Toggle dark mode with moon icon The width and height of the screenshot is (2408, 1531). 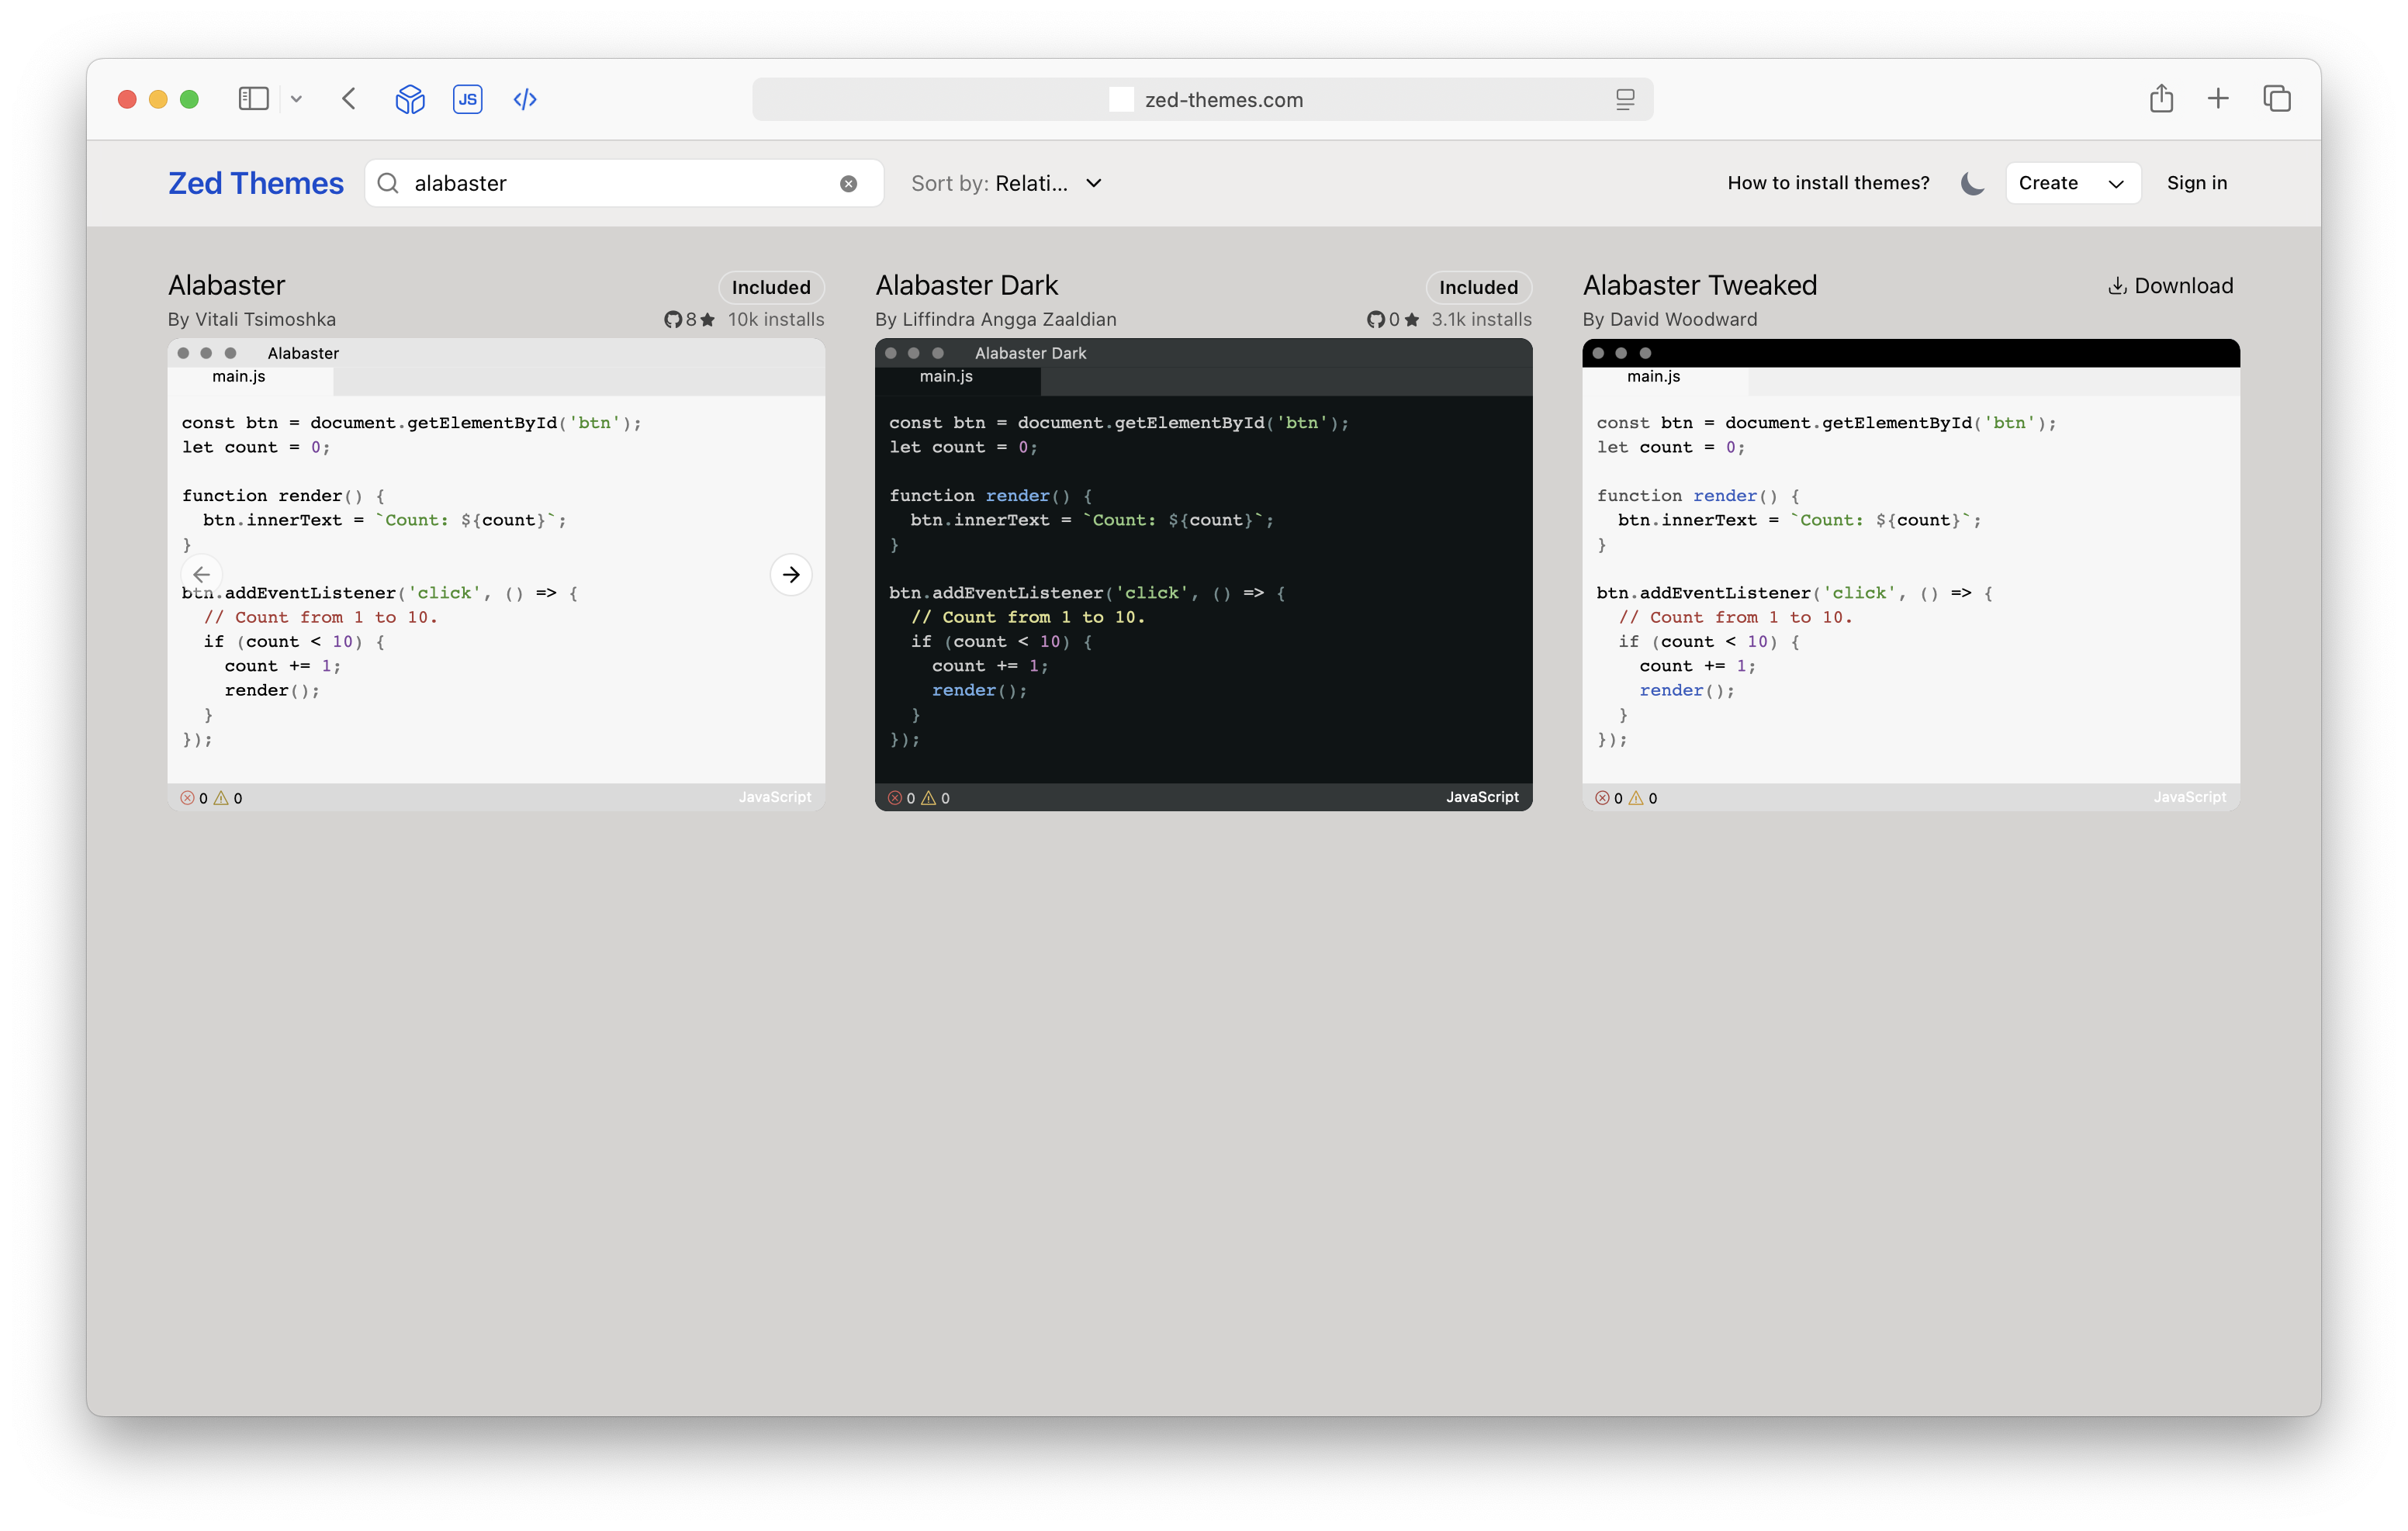click(x=1971, y=183)
